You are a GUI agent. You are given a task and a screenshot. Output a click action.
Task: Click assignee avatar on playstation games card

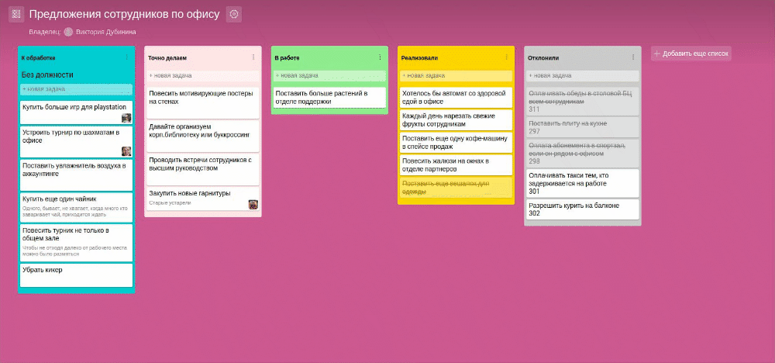pos(126,118)
